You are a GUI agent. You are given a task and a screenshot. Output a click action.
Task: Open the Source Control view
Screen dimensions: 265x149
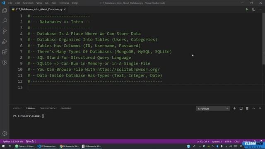pyautogui.click(x=5, y=31)
